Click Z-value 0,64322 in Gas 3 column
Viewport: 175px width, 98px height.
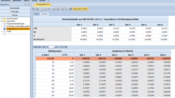pos(115,81)
